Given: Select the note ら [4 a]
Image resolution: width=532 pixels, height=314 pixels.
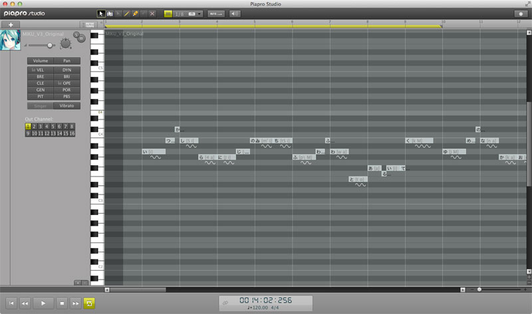Looking at the screenshot, I should 207,157.
